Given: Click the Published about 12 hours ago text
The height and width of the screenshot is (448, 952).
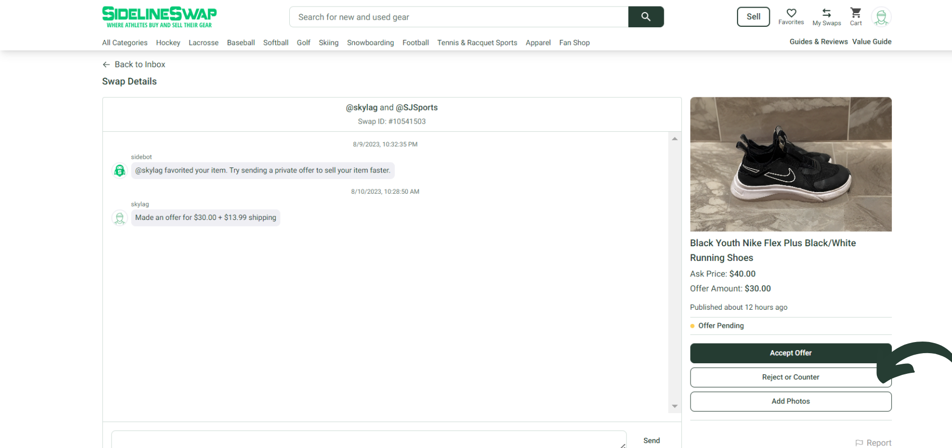Looking at the screenshot, I should [x=738, y=307].
